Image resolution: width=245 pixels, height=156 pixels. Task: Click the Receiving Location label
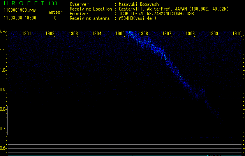tap(91, 9)
